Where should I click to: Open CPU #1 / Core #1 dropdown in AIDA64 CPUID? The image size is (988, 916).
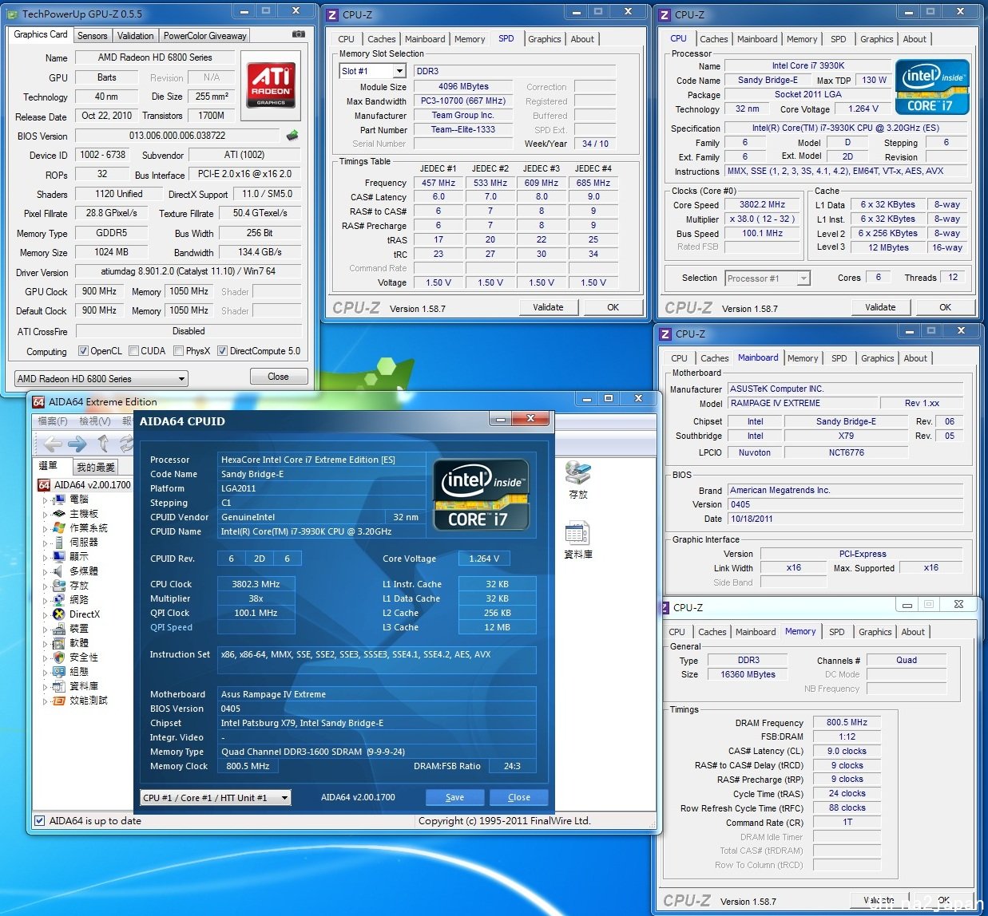[216, 797]
